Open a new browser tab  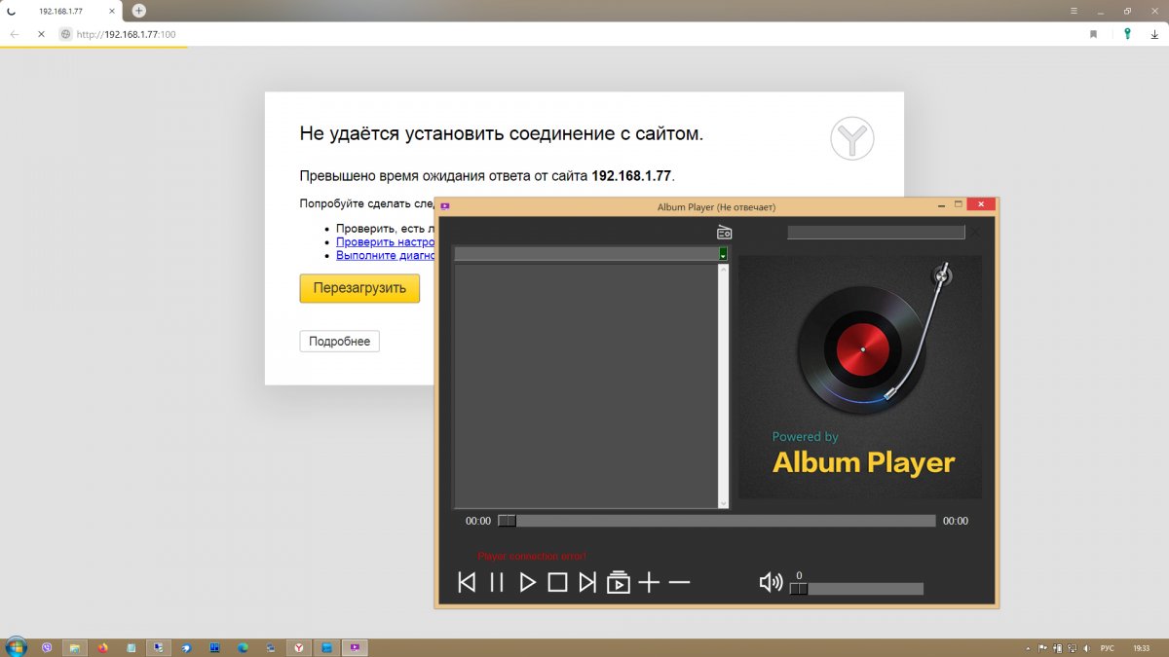coord(138,11)
